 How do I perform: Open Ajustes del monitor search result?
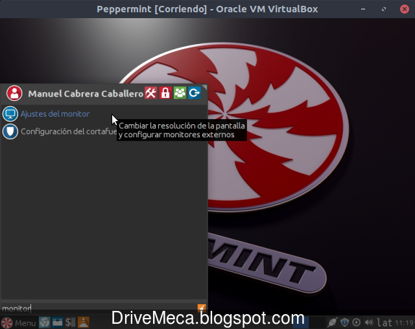[104, 114]
